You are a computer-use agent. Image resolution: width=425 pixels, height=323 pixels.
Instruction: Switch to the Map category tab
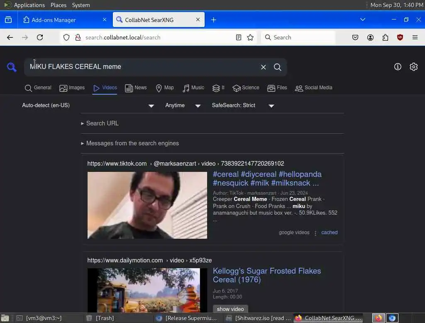(165, 88)
